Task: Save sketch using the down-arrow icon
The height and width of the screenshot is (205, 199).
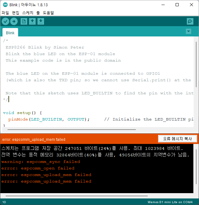Action: [x=41, y=21]
